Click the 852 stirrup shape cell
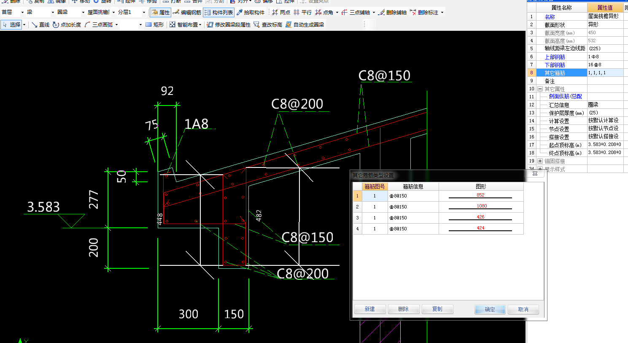This screenshot has height=343, width=628. [481, 196]
